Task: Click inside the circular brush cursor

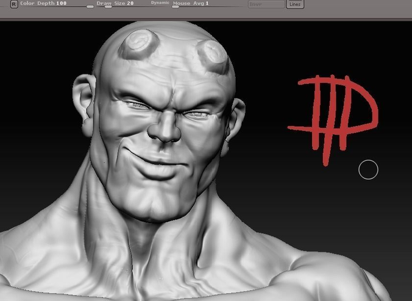Action: 368,169
